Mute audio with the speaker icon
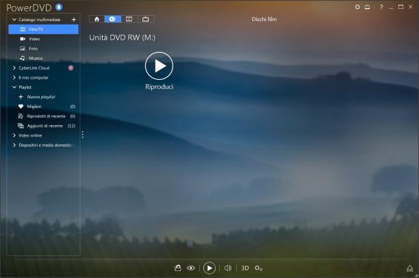 coord(228,268)
